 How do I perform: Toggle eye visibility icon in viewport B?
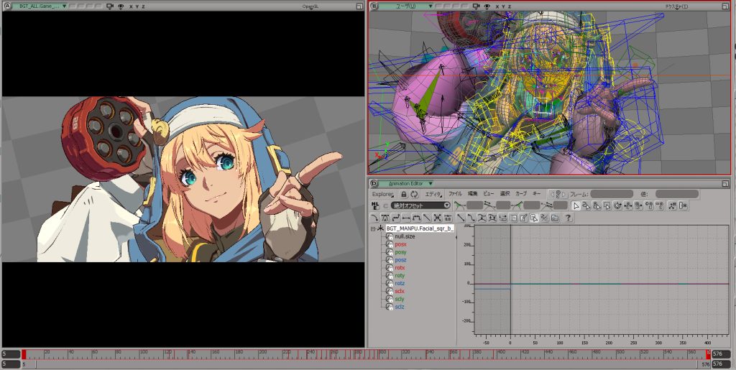pyautogui.click(x=487, y=6)
